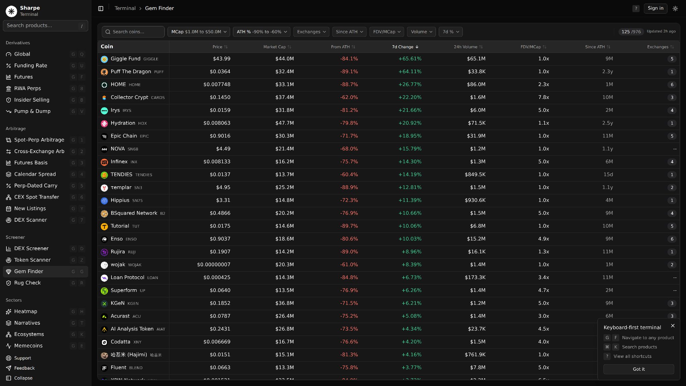Focus the Search coins input field

point(133,32)
